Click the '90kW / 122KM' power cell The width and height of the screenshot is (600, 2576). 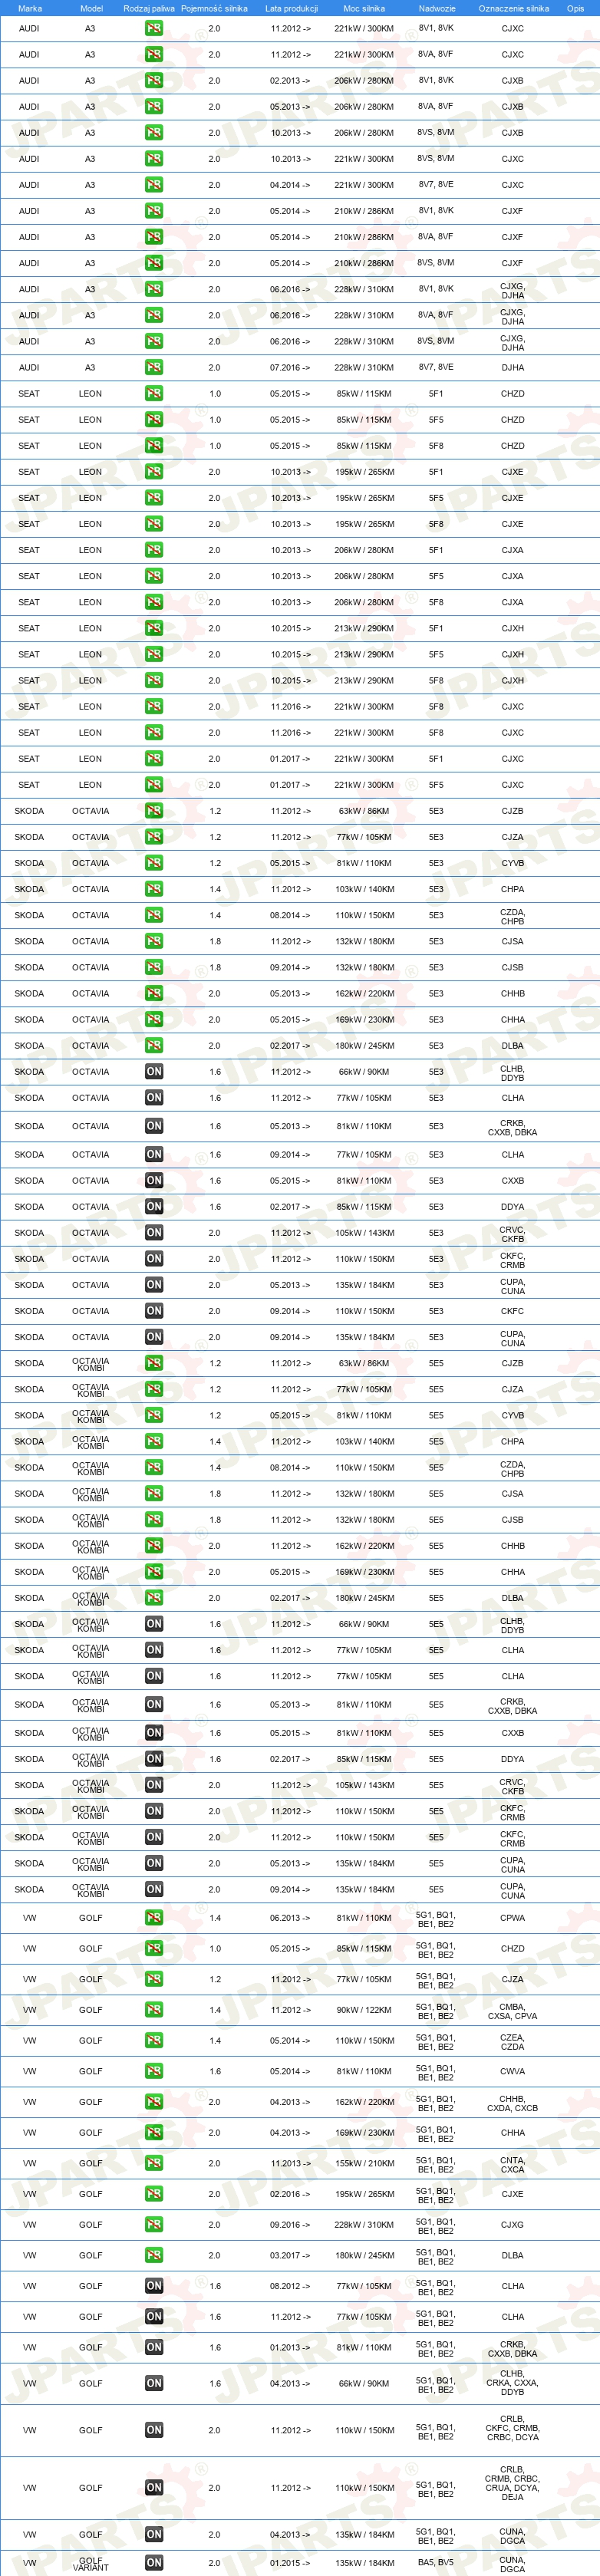pos(364,2010)
